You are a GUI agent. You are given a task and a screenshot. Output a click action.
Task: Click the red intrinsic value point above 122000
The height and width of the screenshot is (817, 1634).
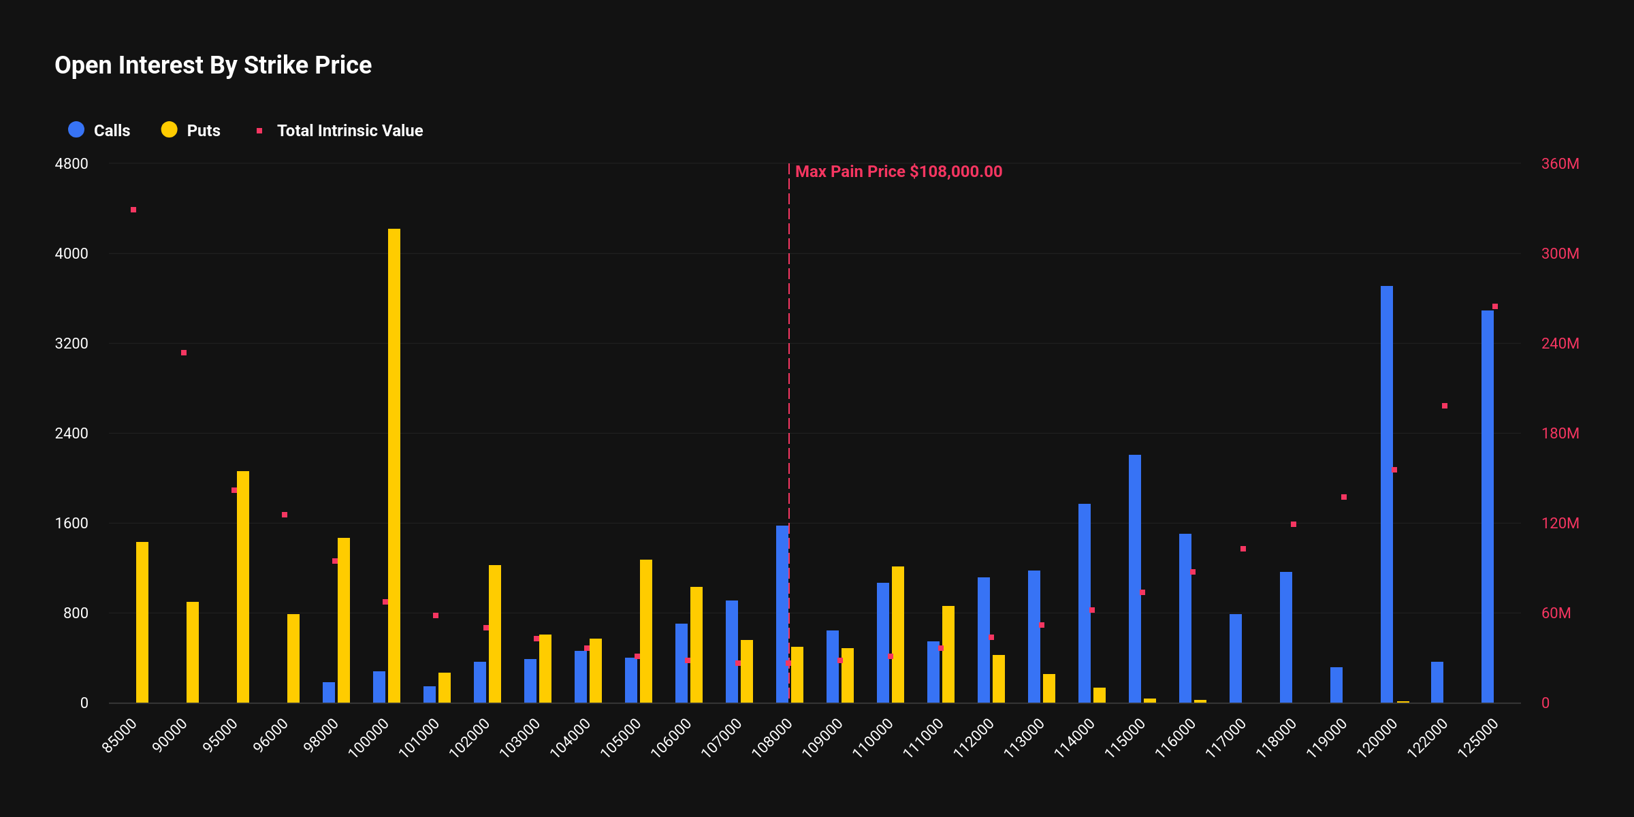(1445, 406)
